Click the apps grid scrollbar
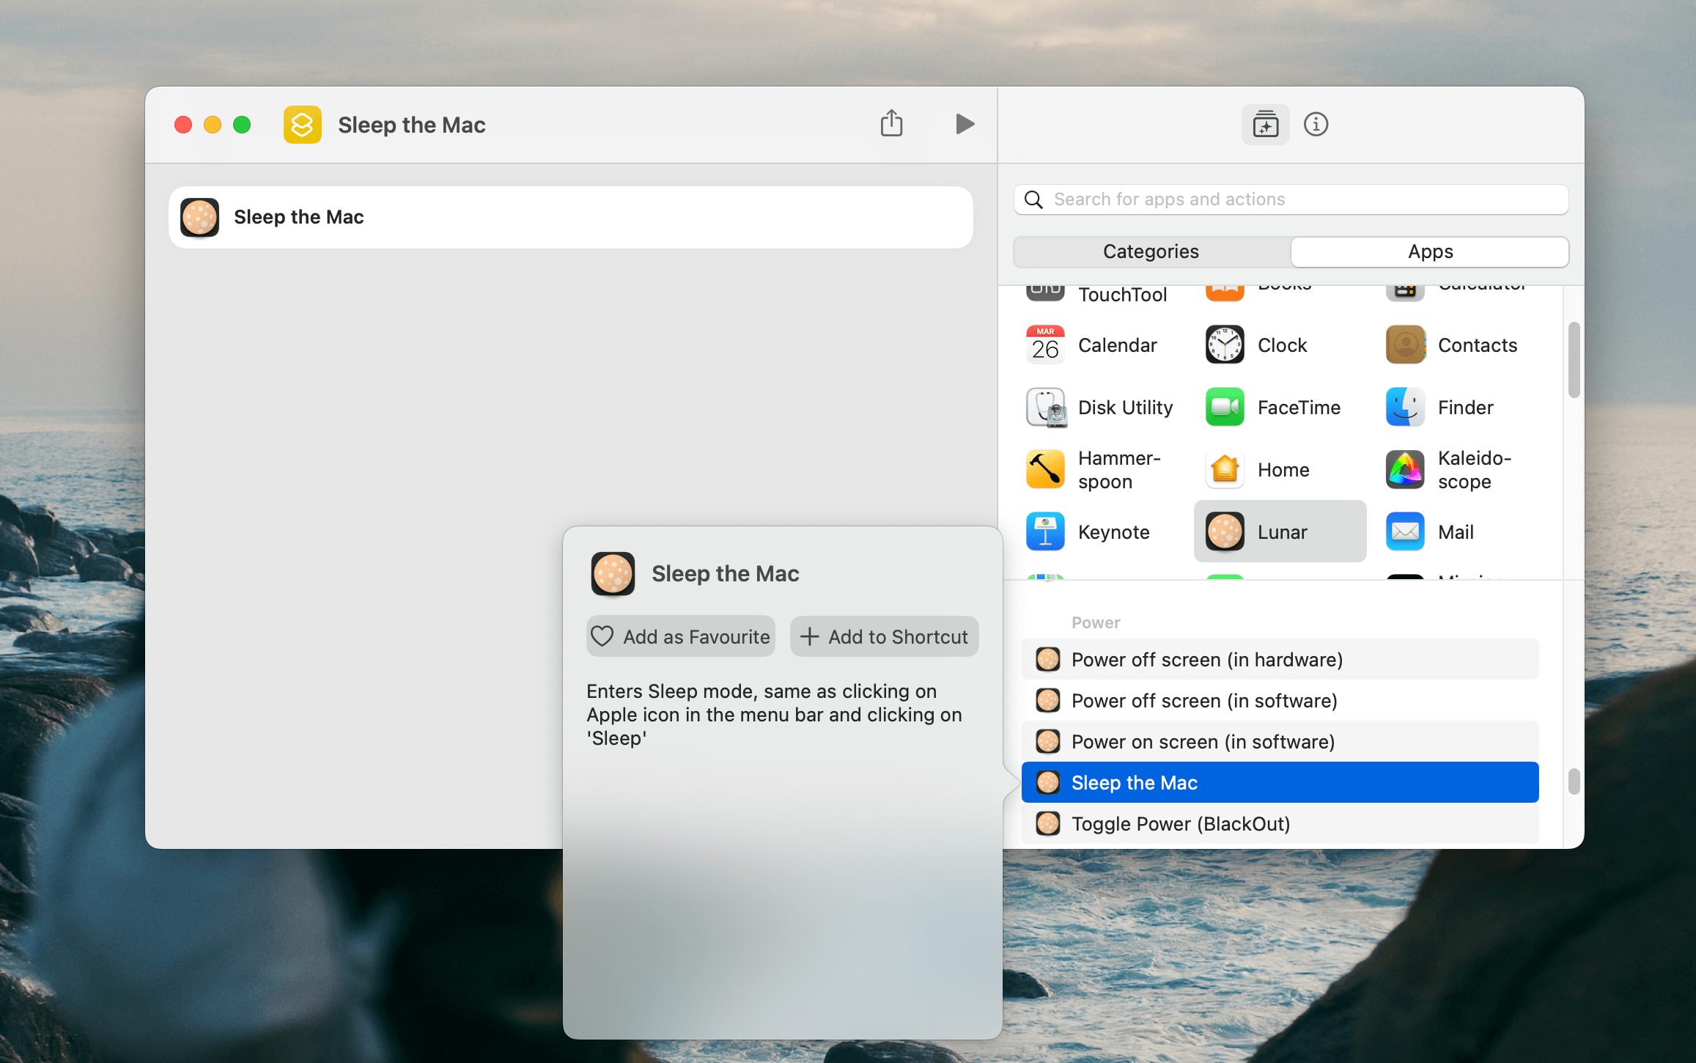 pos(1574,360)
